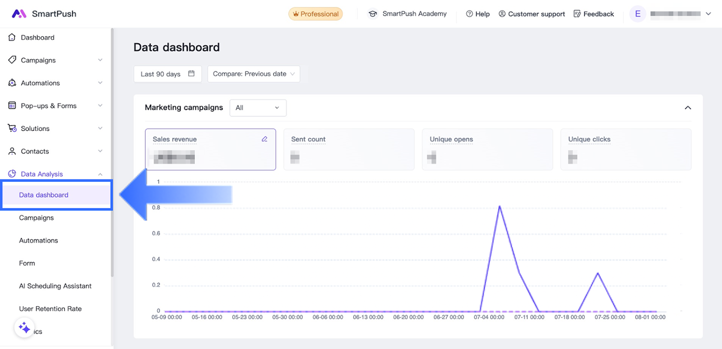
Task: Collapse the Marketing campaigns panel chevron
Action: [x=688, y=108]
